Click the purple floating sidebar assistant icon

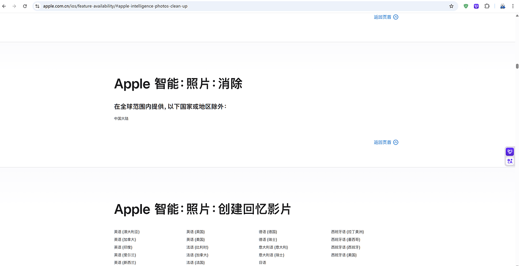[x=510, y=152]
